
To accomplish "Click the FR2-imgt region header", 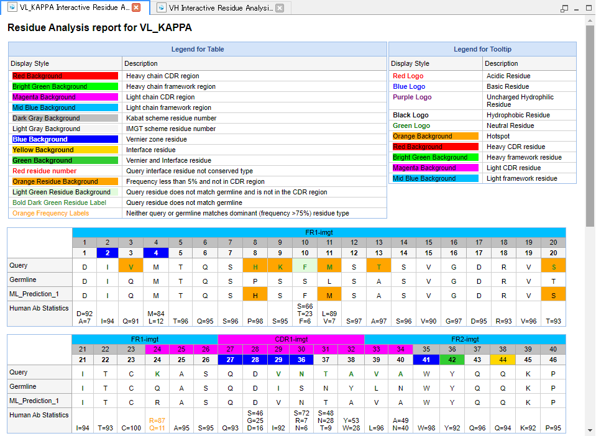I will click(x=464, y=339).
